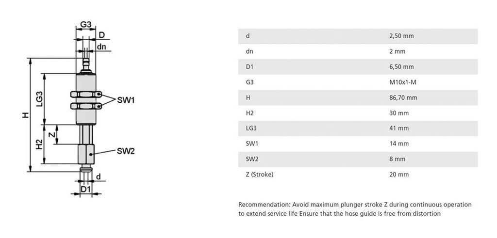The height and width of the screenshot is (238, 497).
Task: Click the G3 dimension label above the drawing
Action: (86, 24)
